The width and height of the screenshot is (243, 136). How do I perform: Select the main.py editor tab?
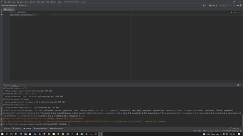coord(8,9)
